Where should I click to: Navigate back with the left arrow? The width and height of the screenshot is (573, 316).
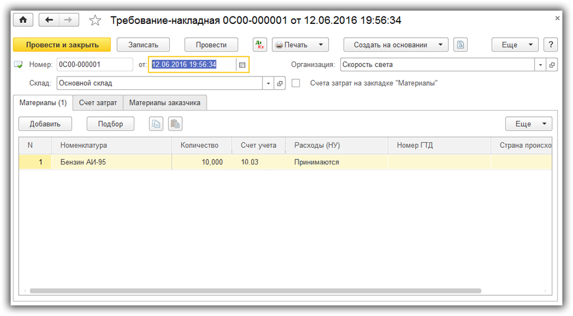click(x=49, y=20)
